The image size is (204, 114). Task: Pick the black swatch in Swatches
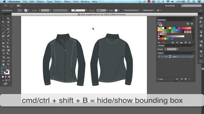165,28
